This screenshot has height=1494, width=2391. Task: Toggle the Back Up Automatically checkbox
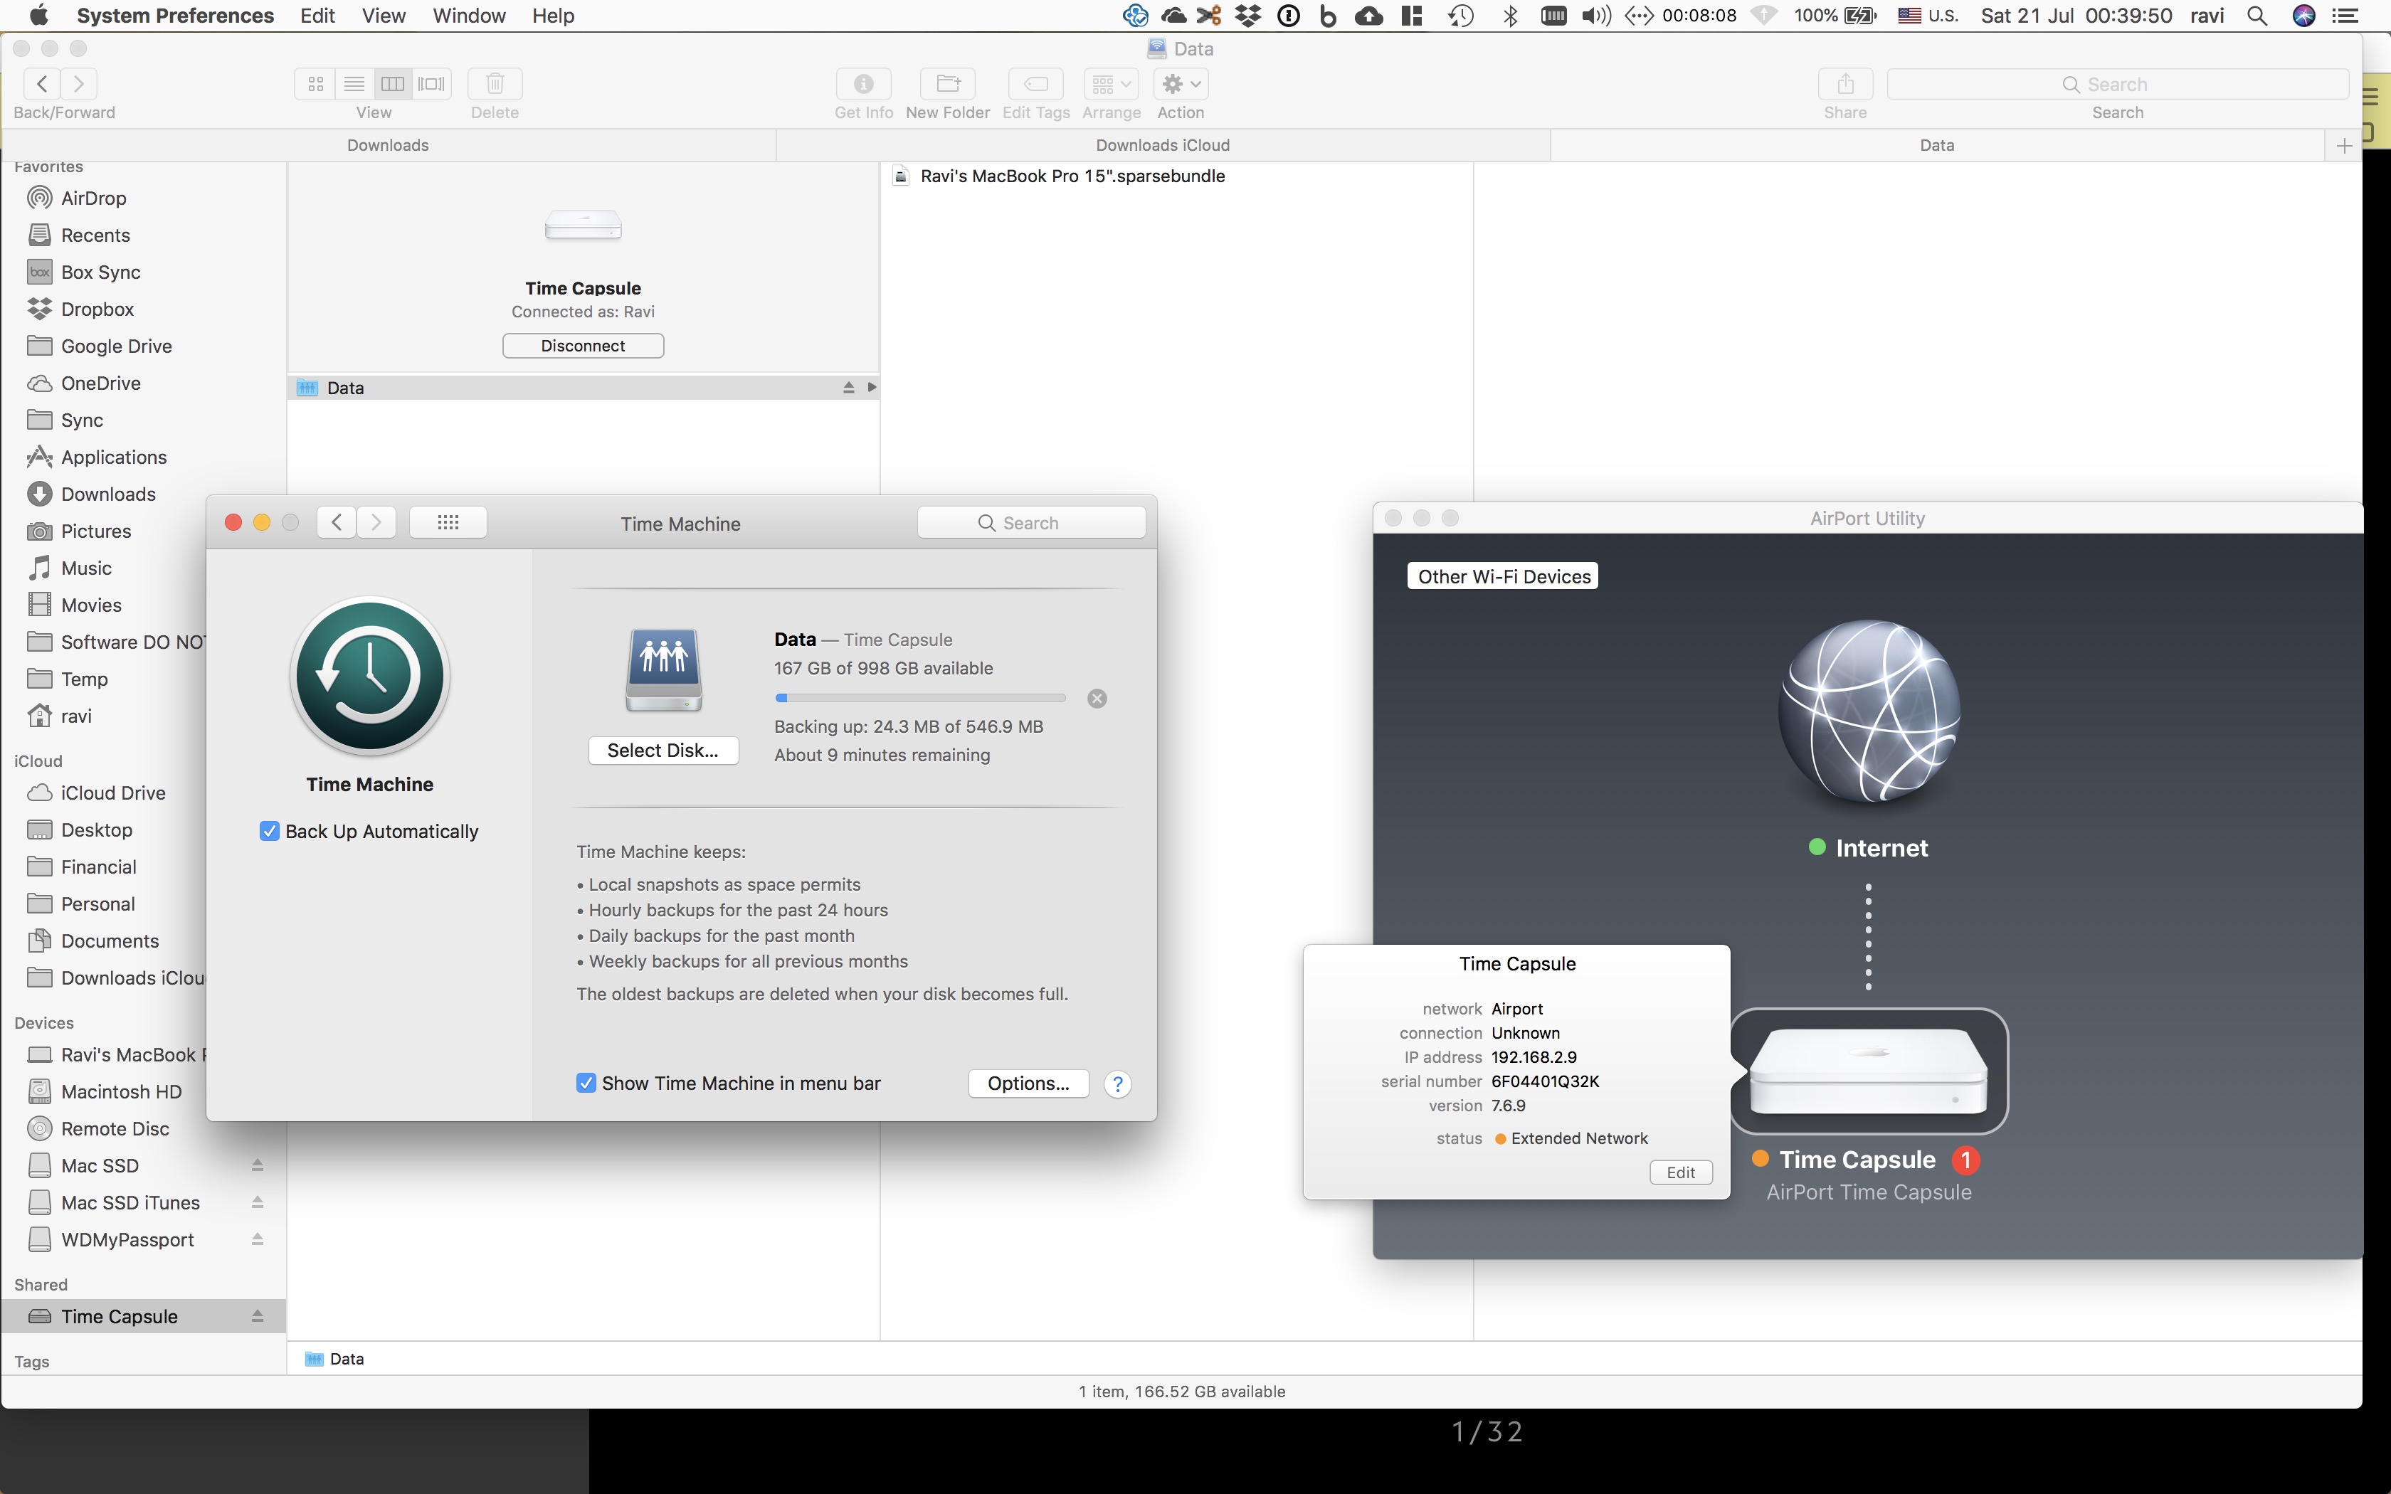(269, 831)
